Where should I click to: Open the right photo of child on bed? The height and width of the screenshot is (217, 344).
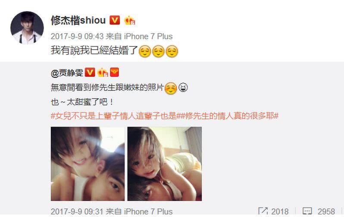click(165, 164)
